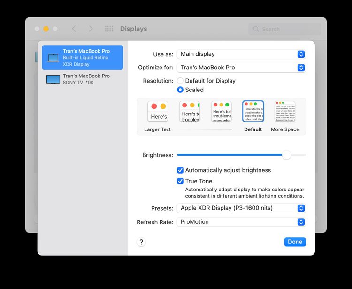Open the Optimize for dropdown
The width and height of the screenshot is (352, 289).
point(241,68)
